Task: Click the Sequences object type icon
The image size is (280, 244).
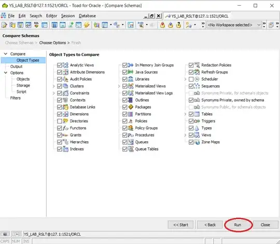Action: click(197, 86)
